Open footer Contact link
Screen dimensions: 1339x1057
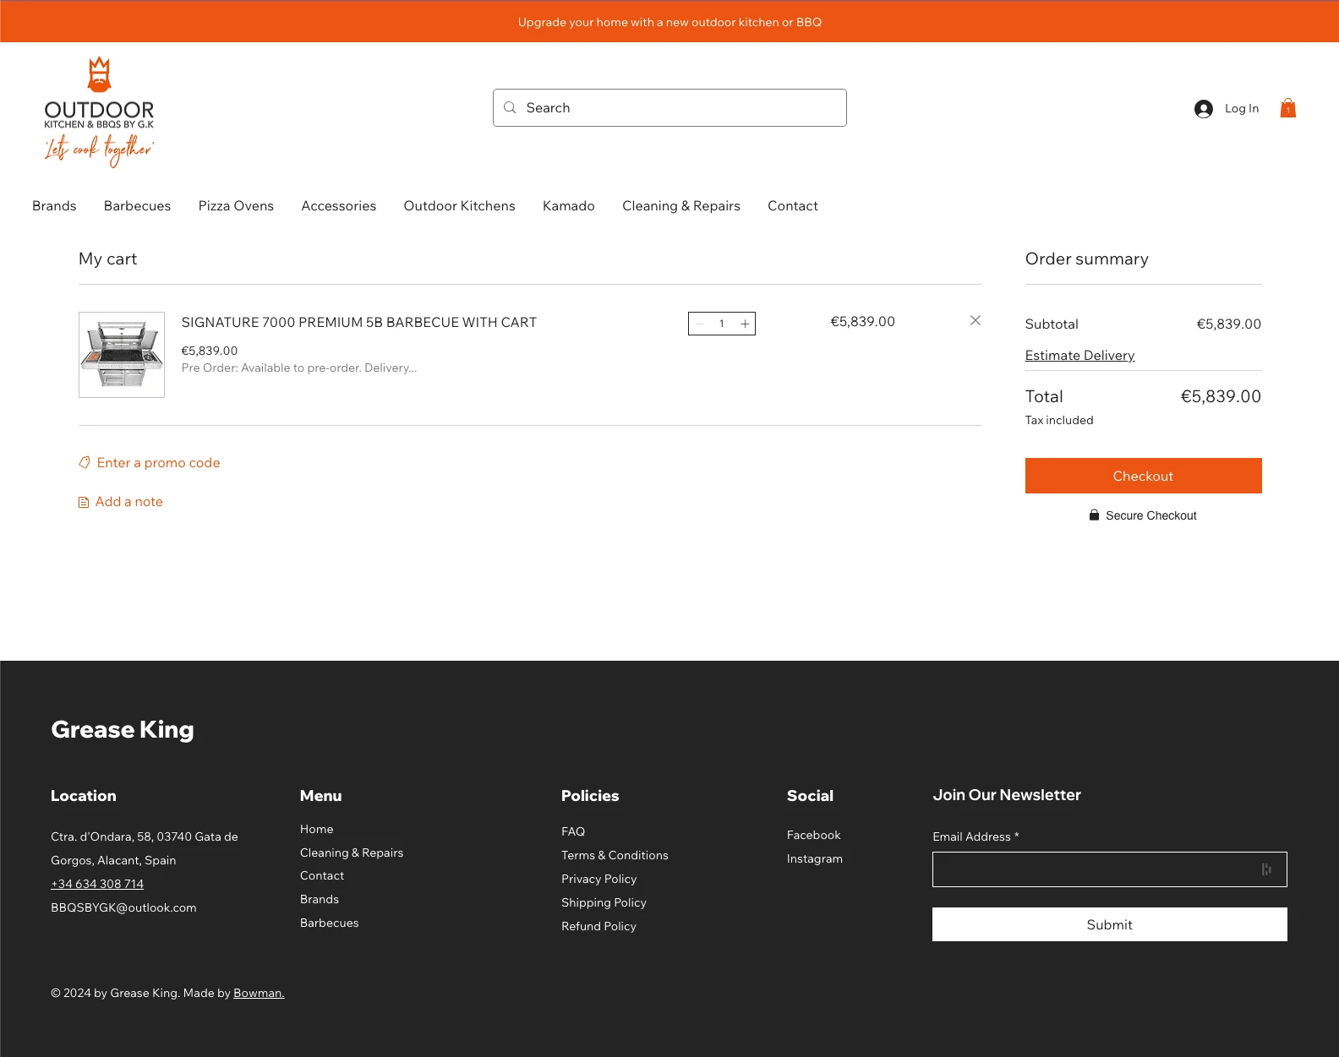pyautogui.click(x=322, y=875)
